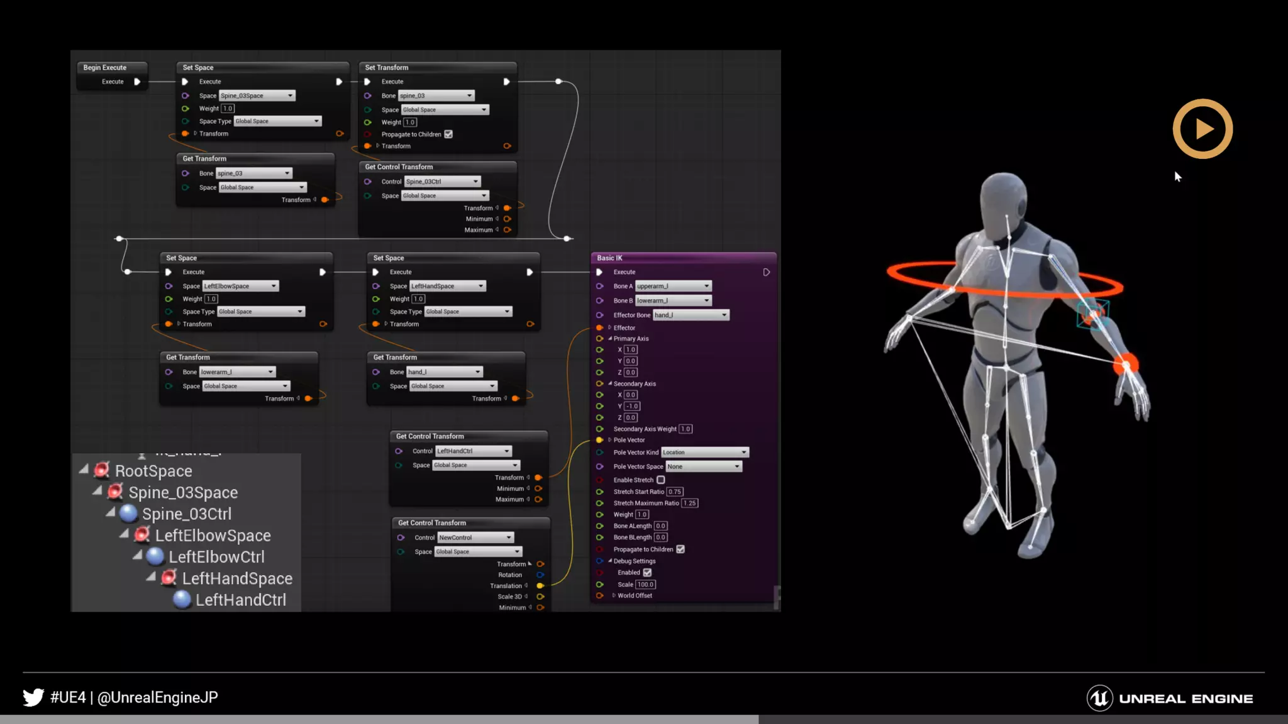Image resolution: width=1288 pixels, height=724 pixels.
Task: Click the LeftHandCtrl blue sphere icon
Action: tap(182, 600)
